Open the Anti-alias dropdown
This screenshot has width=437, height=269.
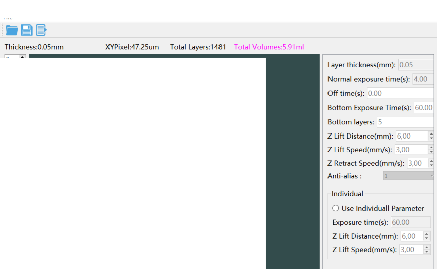coord(408,176)
